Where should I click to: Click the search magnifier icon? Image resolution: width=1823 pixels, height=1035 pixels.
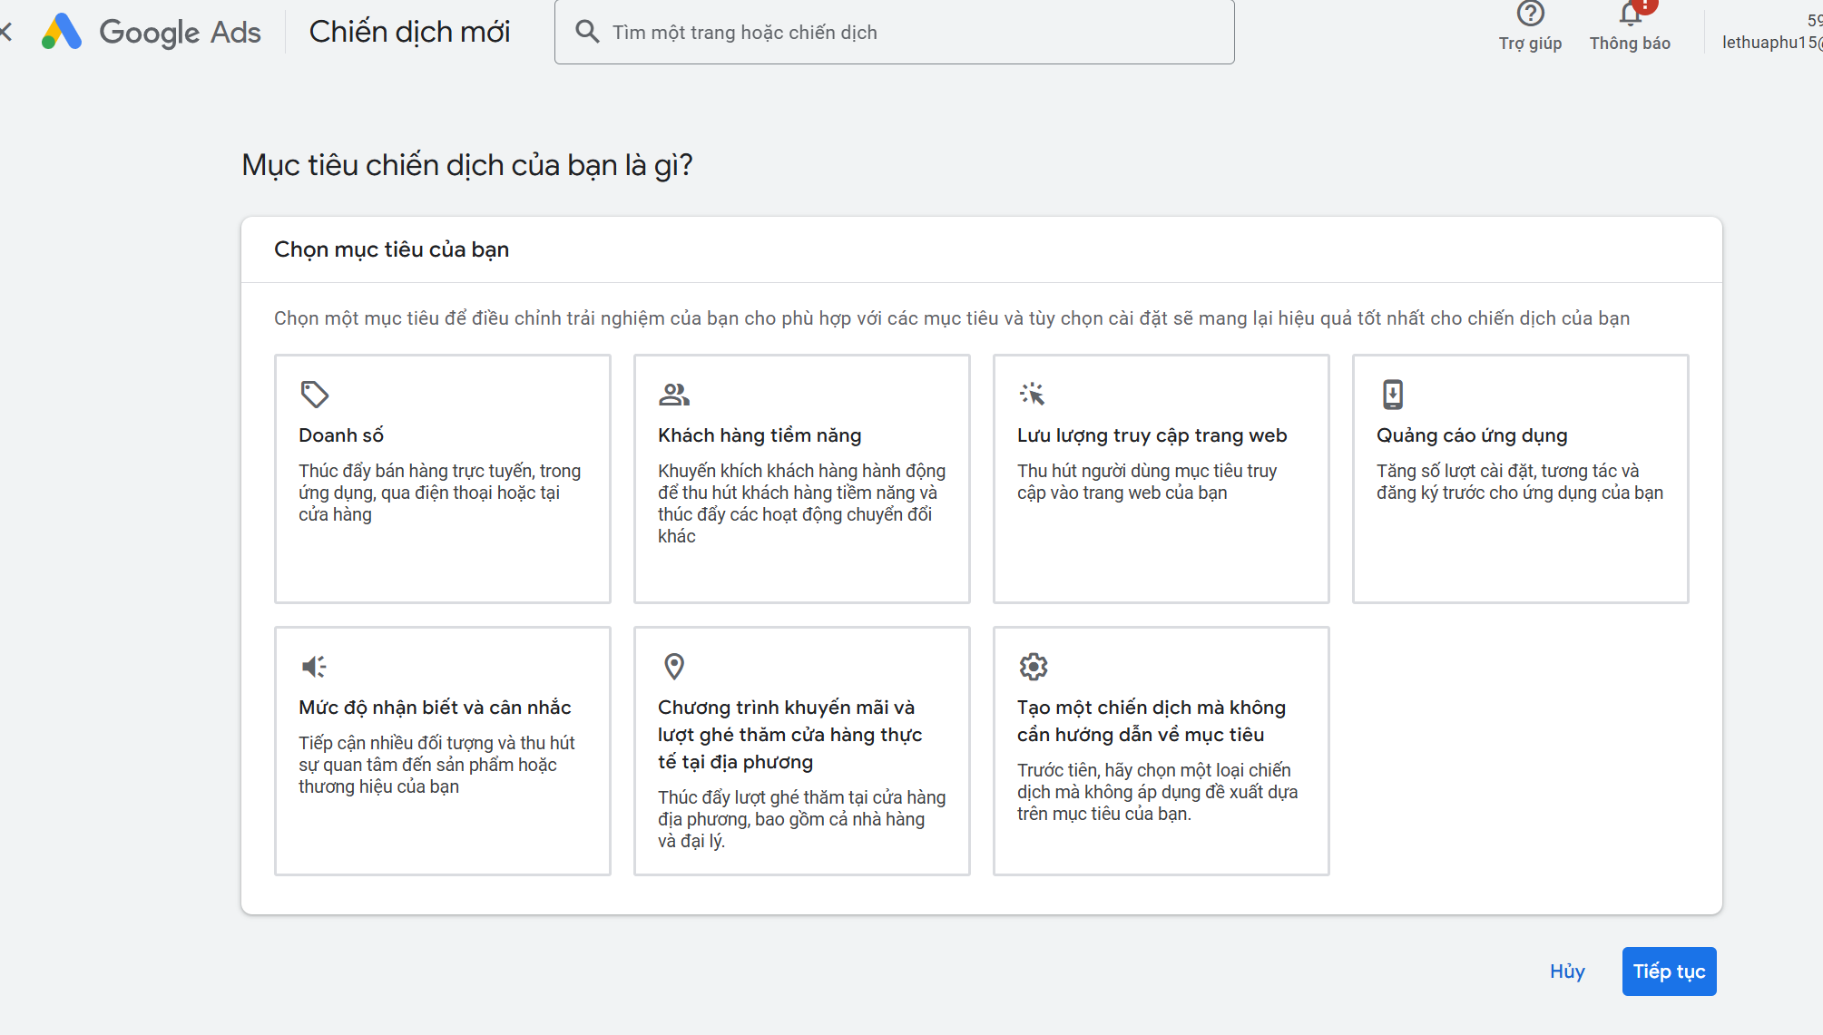pos(587,32)
